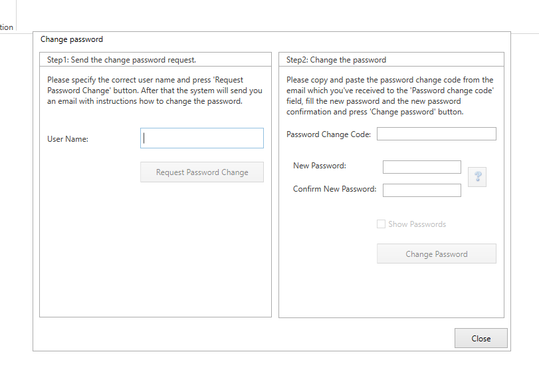Image resolution: width=539 pixels, height=382 pixels.
Task: Click the 'Show Passwords' label text
Action: click(x=417, y=224)
